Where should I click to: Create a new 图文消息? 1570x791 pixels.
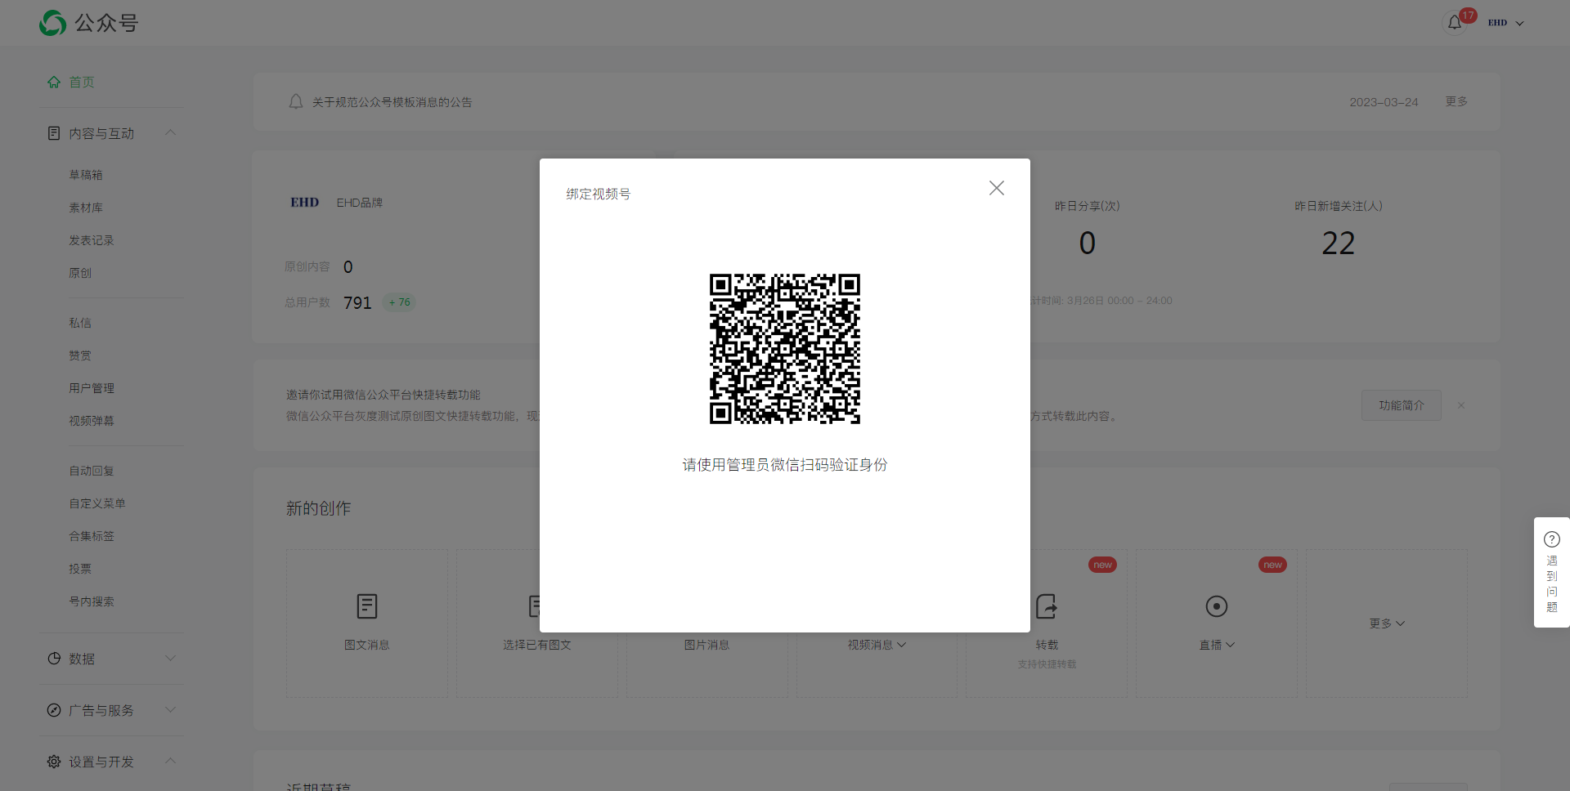click(367, 623)
